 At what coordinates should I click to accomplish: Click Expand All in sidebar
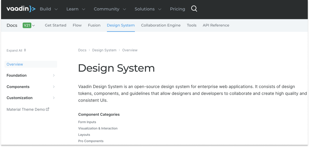[x=16, y=50]
